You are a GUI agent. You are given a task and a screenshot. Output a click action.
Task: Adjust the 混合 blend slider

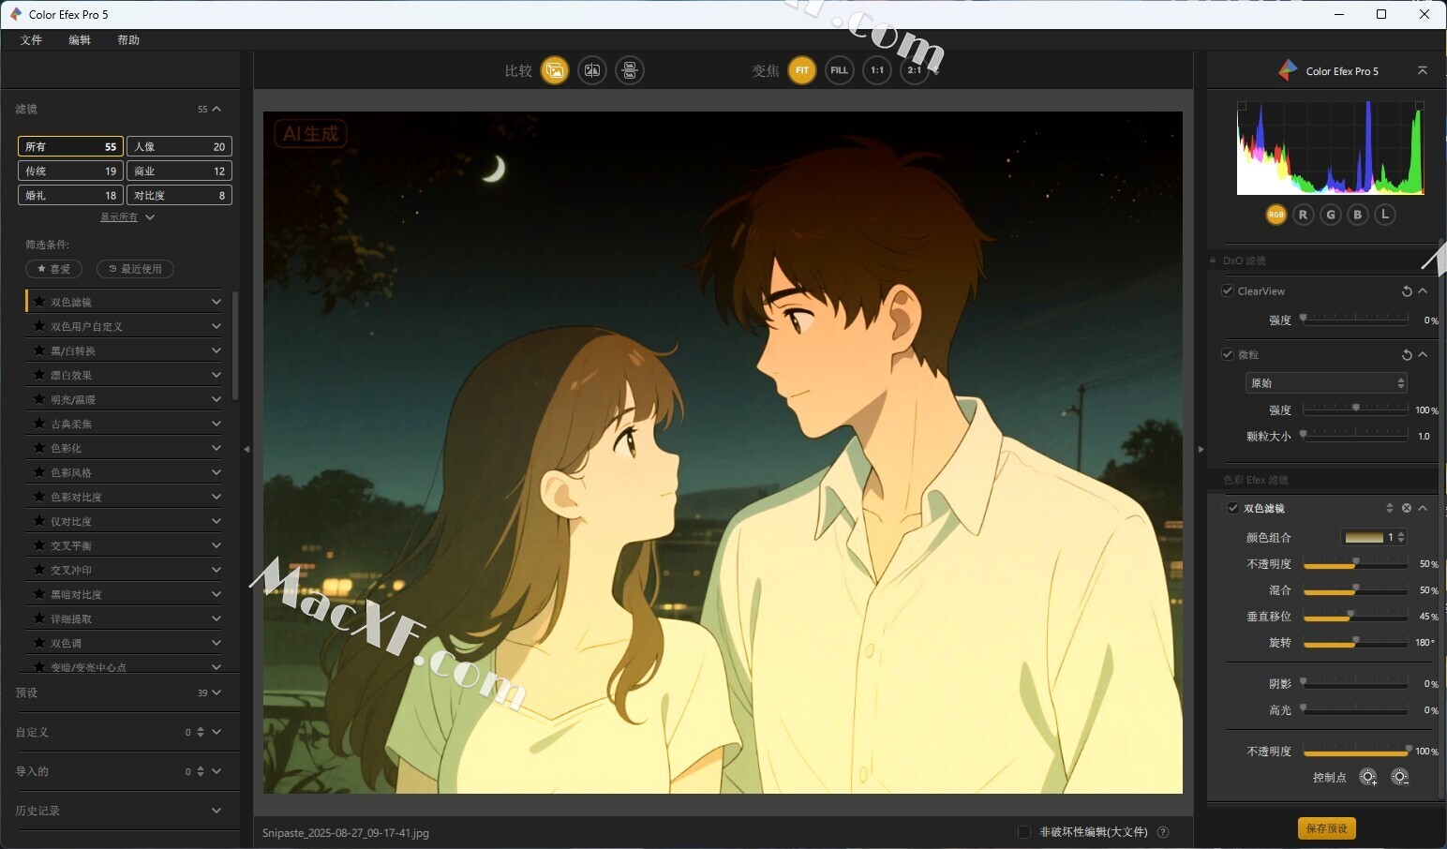[1355, 589]
